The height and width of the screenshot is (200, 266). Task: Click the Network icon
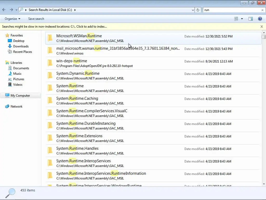[7, 107]
